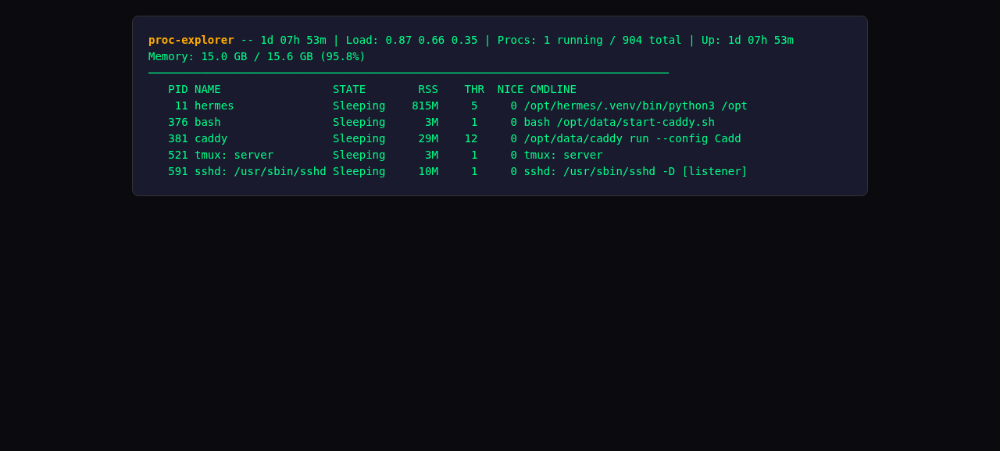The image size is (1000, 451).
Task: Click the CMDLINE column header
Action: pyautogui.click(x=553, y=89)
